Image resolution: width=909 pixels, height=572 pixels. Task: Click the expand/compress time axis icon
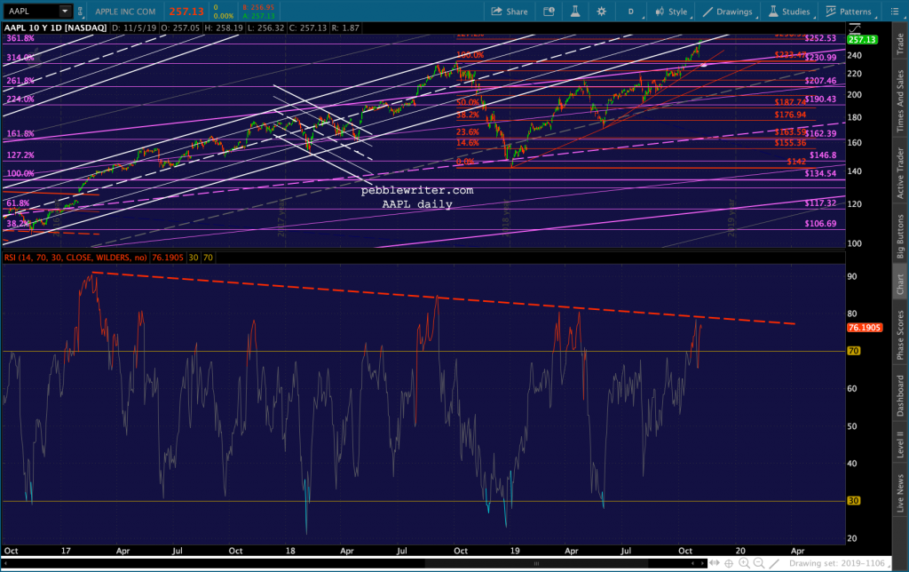715,563
